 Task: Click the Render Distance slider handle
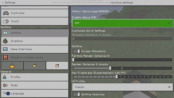110,68
